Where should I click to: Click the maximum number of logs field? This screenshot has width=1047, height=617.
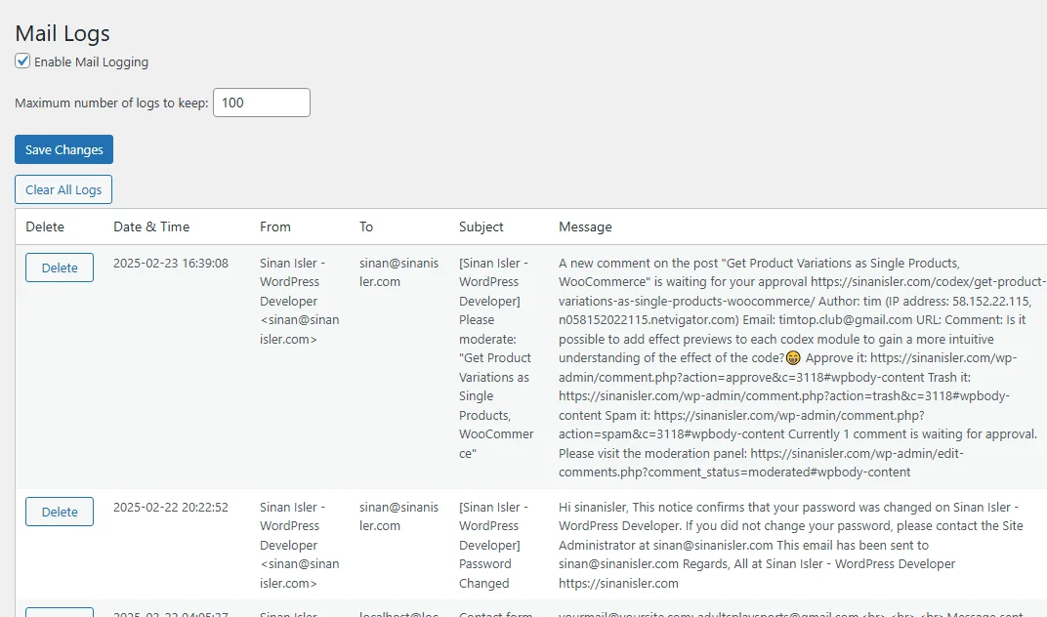click(261, 103)
